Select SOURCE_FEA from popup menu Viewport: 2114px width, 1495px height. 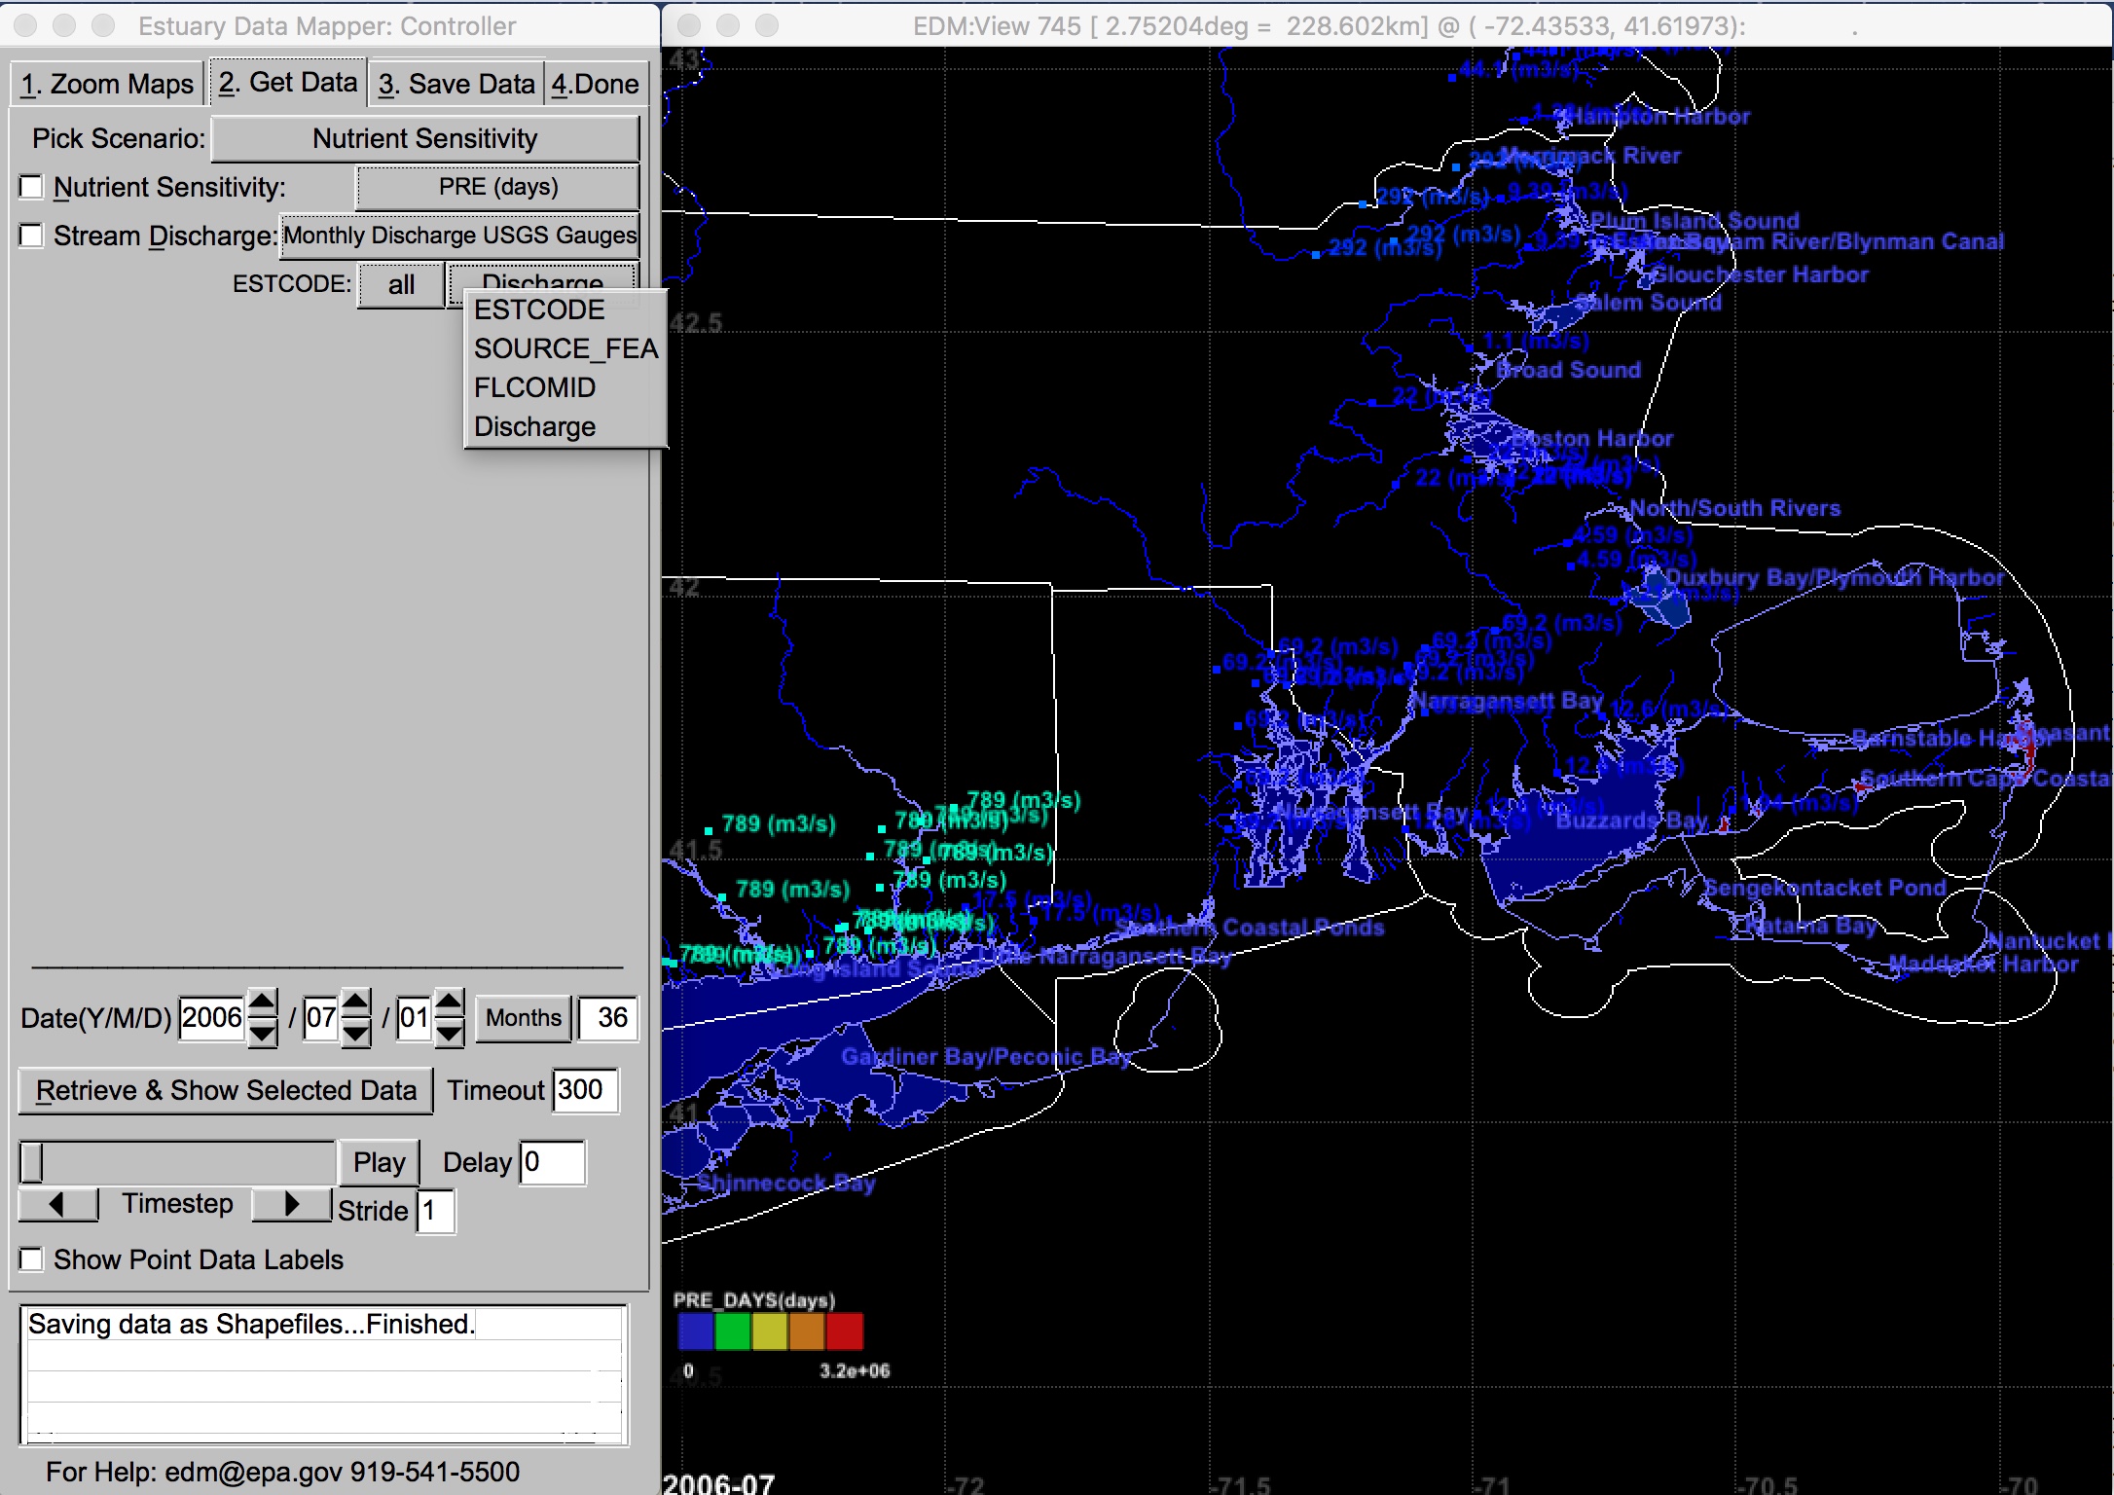coord(565,348)
